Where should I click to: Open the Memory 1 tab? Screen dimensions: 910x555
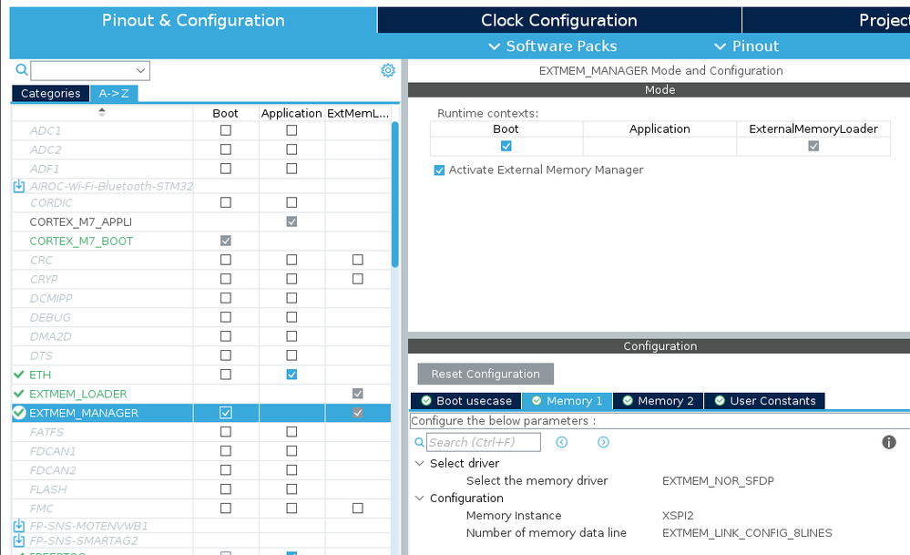tap(567, 401)
